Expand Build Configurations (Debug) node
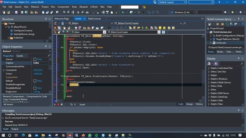The width and height of the screenshot is (246, 138). (211, 36)
